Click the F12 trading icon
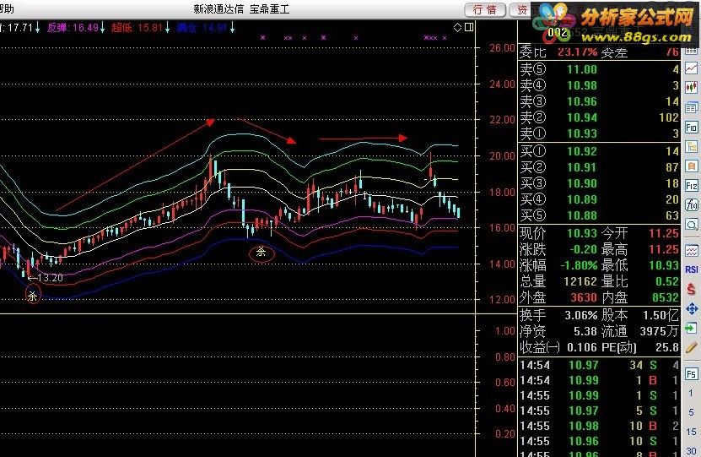701x457 pixels. (691, 185)
